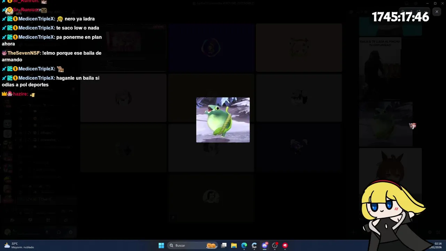
Task: Click the open-in-browser icon in the preview toolbar
Action: 418,12
